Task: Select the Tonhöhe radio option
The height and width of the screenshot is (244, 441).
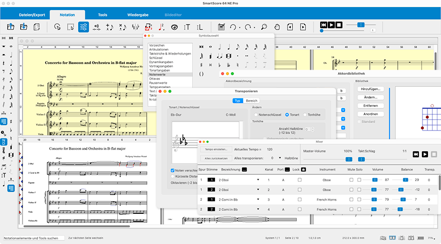Action: click(304, 114)
